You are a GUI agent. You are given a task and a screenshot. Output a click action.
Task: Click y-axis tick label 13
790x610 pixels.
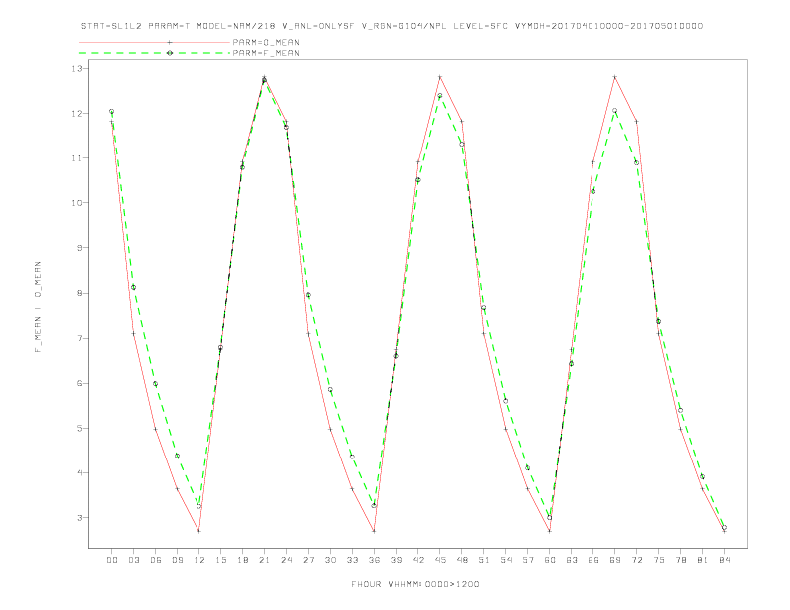point(77,68)
